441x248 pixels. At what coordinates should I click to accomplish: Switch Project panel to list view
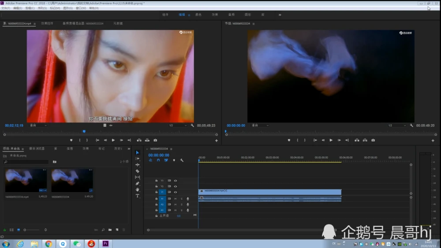11,230
